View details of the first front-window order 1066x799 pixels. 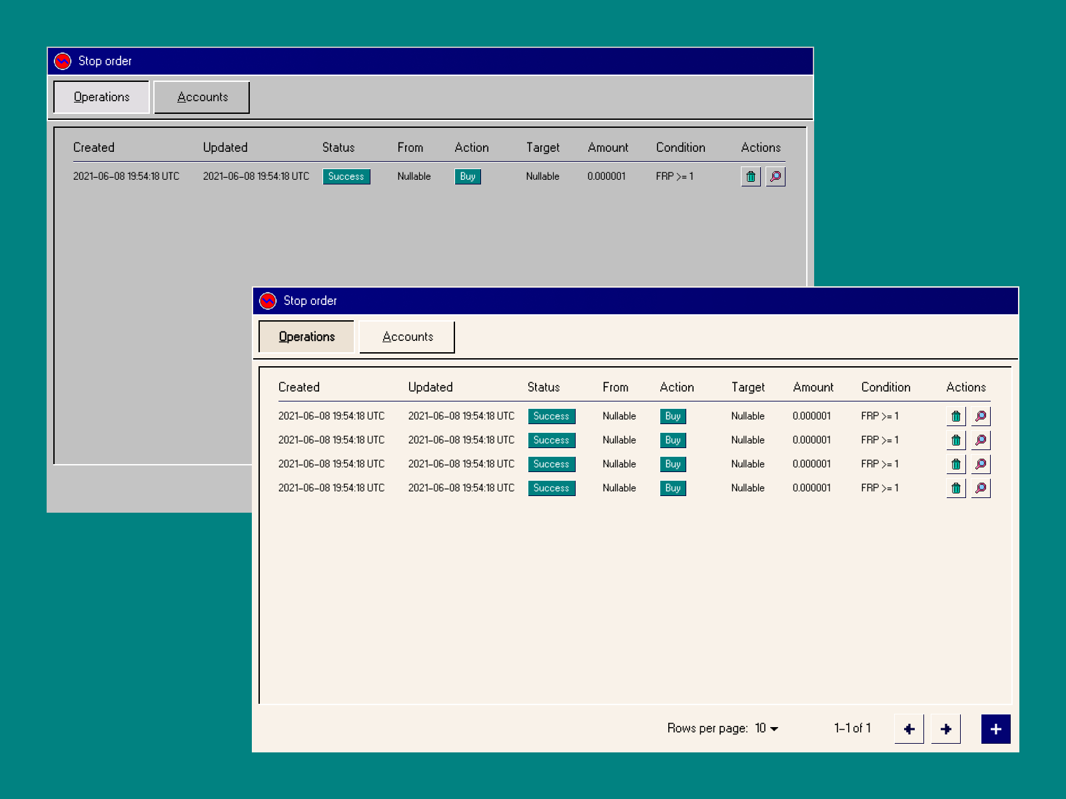coord(980,416)
